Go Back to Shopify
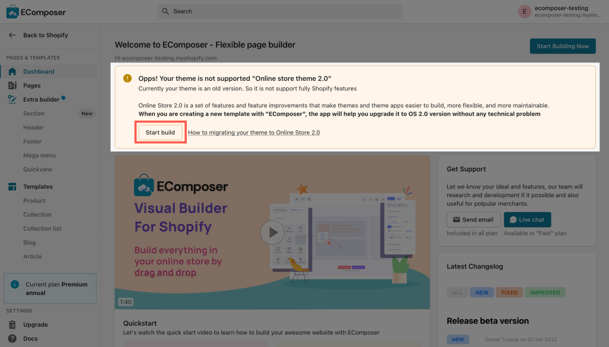This screenshot has width=609, height=347. [45, 35]
